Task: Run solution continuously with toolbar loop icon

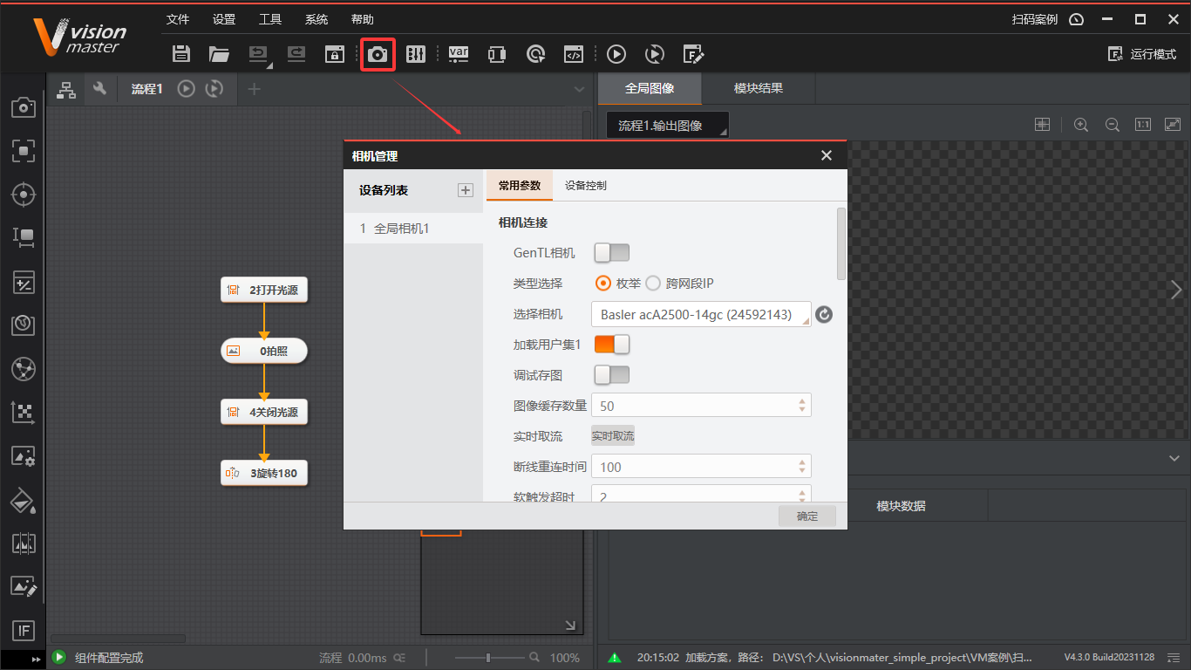Action: [655, 54]
